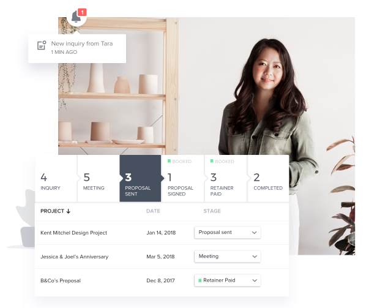The image size is (369, 308).
Task: Select the Inquiry pipeline stage tab
Action: pos(56,178)
